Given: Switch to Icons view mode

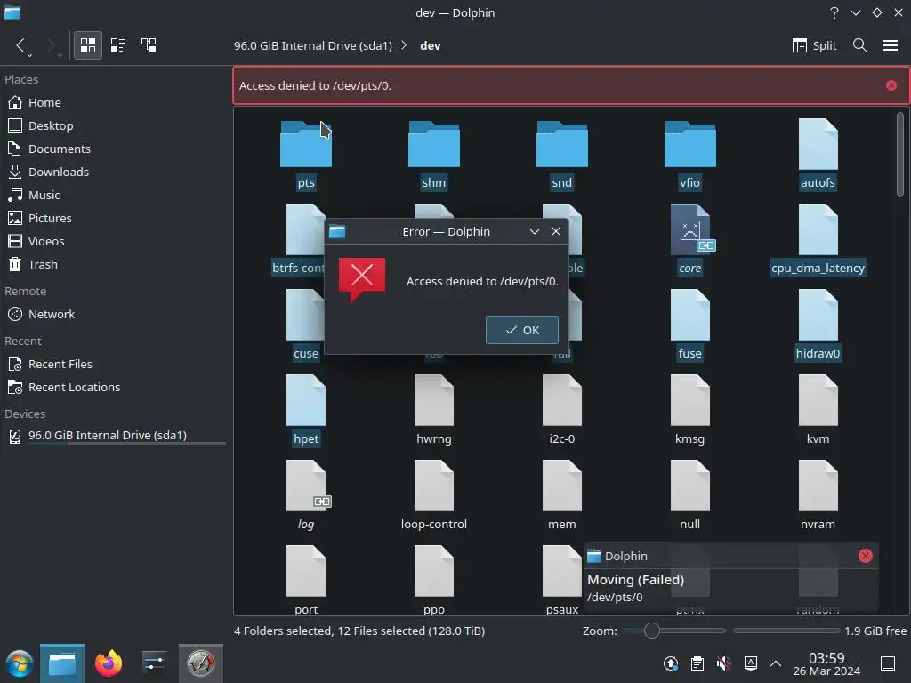Looking at the screenshot, I should [x=88, y=45].
